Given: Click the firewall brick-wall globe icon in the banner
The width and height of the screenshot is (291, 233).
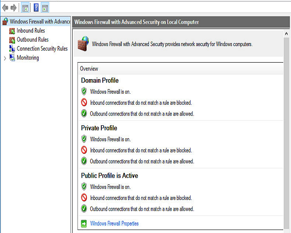Looking at the screenshot, I should pos(83,44).
